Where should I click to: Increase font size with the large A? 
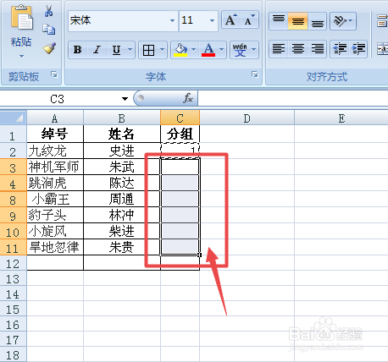click(x=231, y=19)
